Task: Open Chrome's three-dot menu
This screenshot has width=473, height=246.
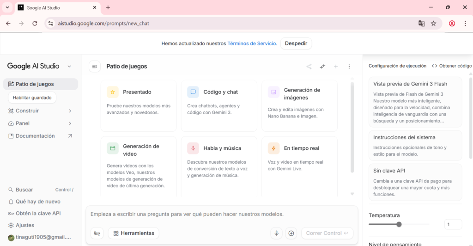Action: tap(465, 24)
